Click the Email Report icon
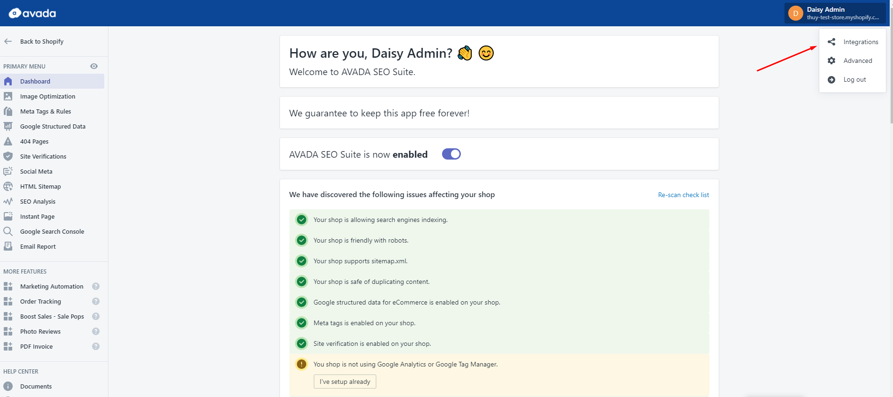 [x=8, y=246]
